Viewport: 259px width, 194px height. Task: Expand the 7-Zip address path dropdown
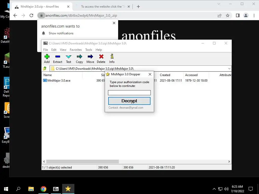tap(229, 69)
